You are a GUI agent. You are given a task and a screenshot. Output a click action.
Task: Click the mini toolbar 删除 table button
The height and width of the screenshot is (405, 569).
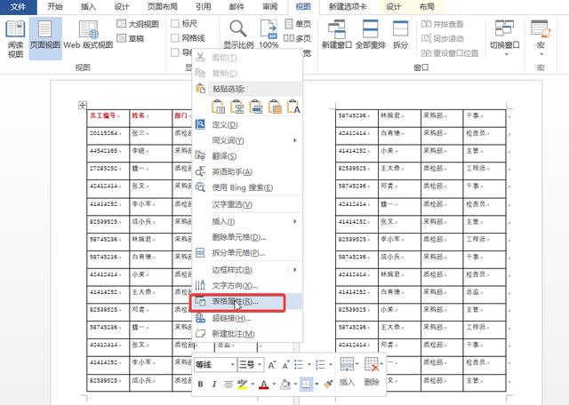tap(372, 371)
